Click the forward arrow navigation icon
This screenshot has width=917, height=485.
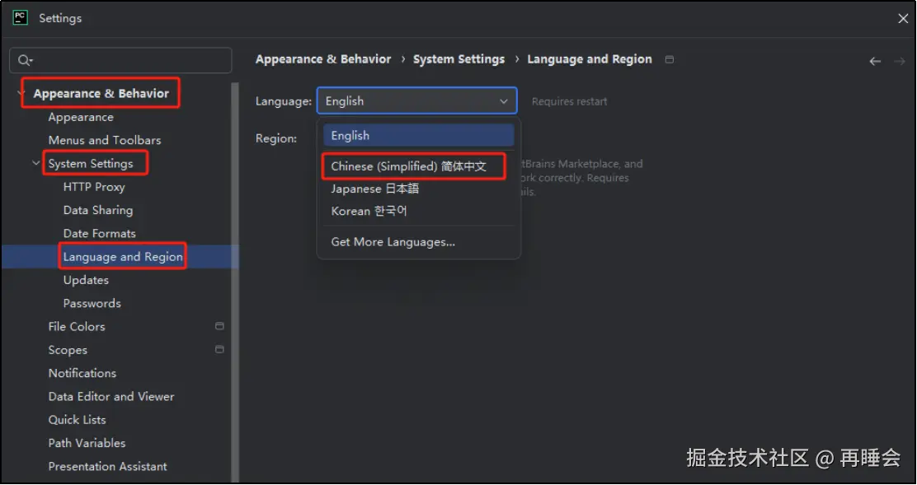900,61
